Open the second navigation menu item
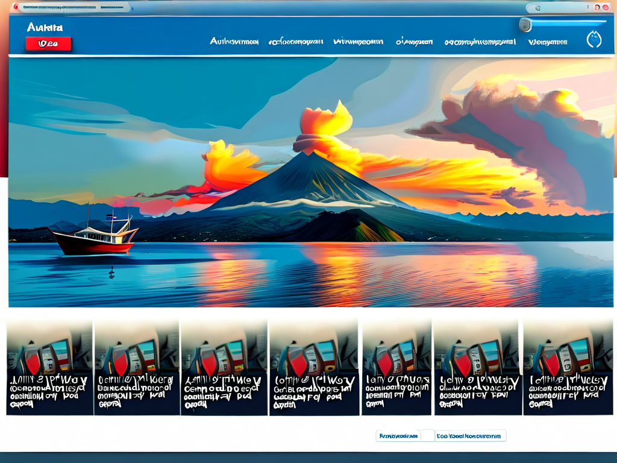This screenshot has width=617, height=463. pyautogui.click(x=296, y=42)
